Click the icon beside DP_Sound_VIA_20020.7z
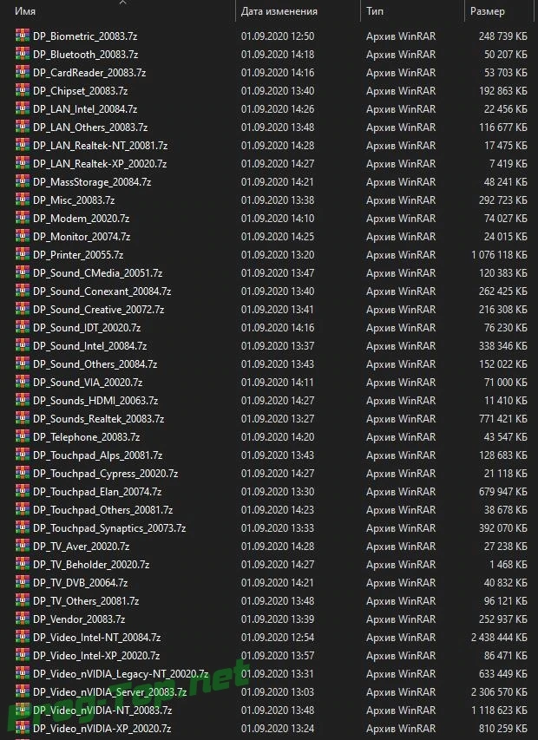This screenshot has height=740, width=538. click(23, 383)
